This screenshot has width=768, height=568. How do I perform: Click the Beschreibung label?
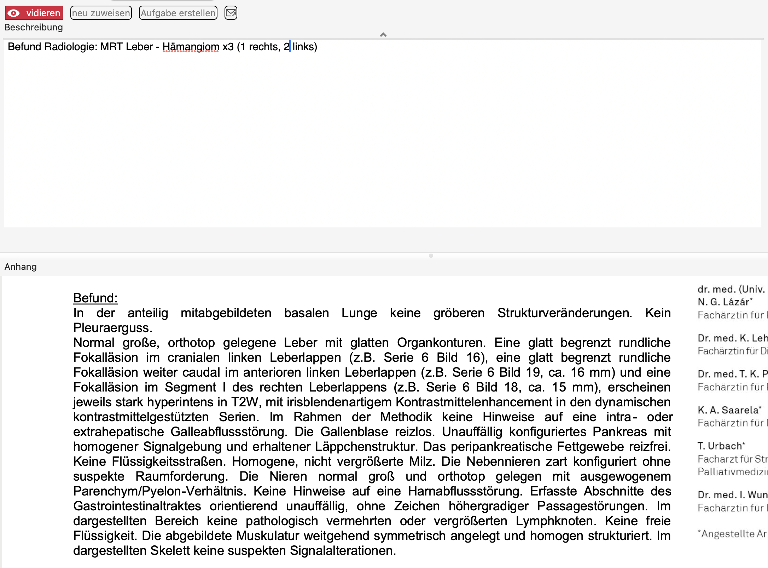click(34, 27)
